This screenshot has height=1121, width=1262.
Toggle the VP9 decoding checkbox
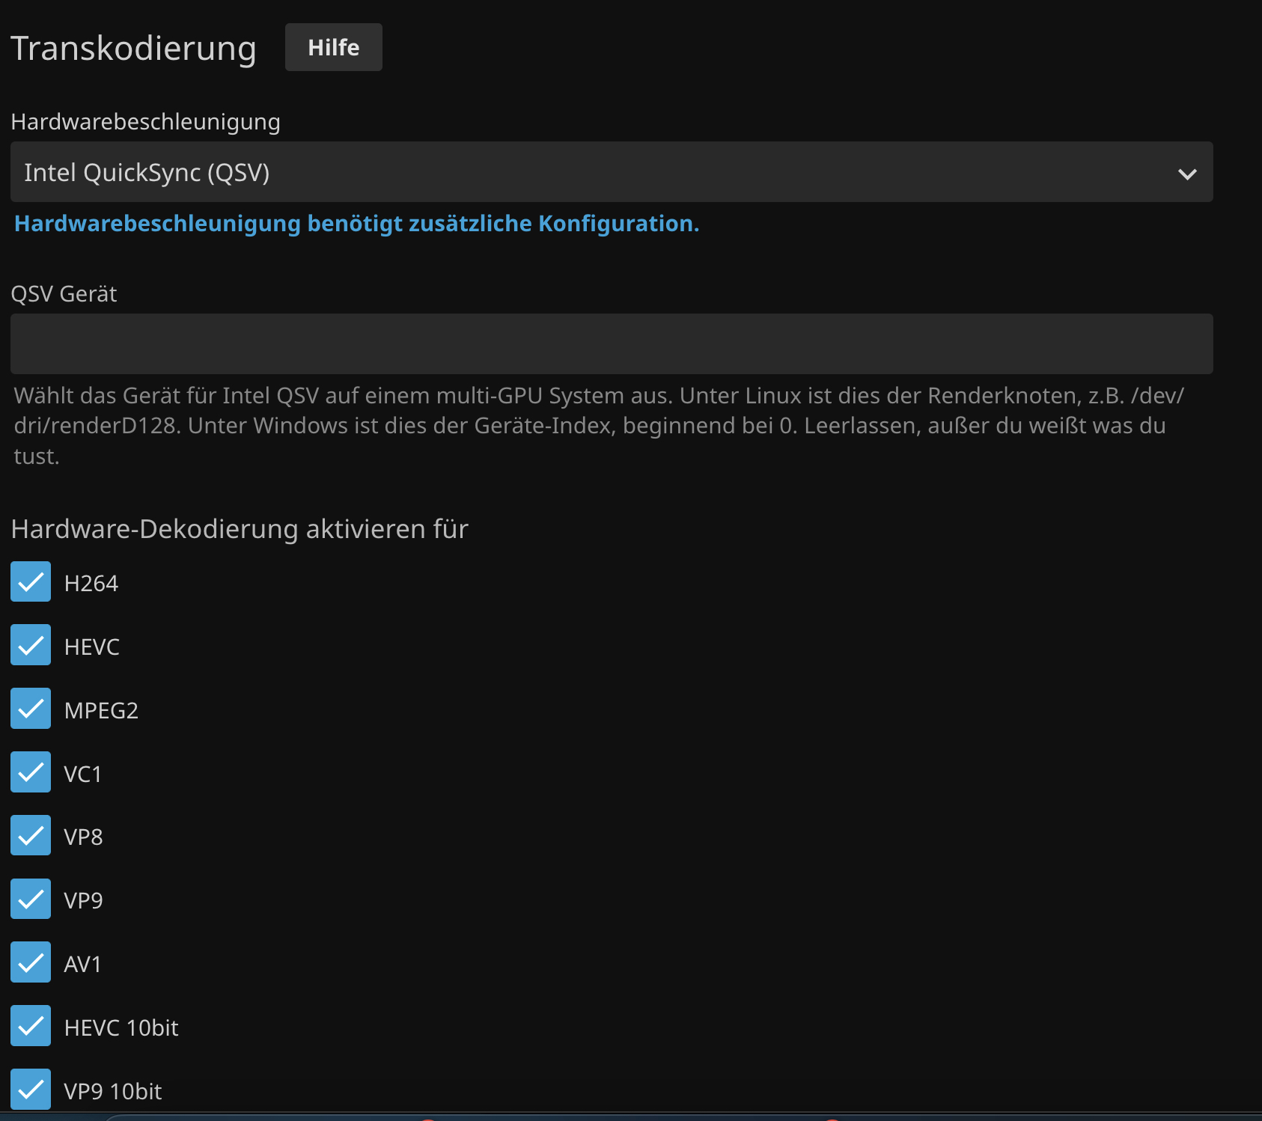point(31,899)
